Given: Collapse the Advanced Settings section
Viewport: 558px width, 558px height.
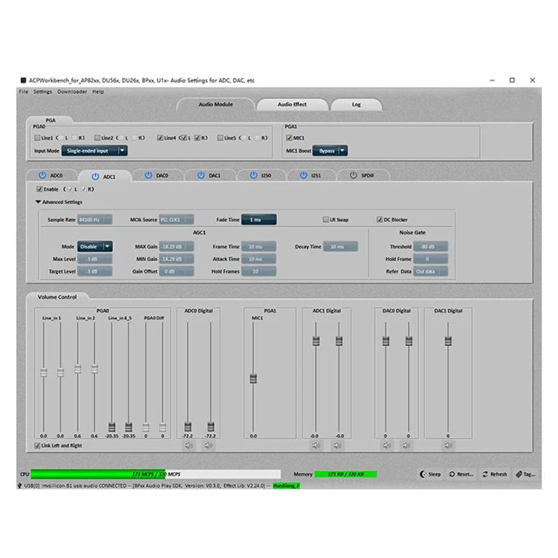Looking at the screenshot, I should 38,202.
